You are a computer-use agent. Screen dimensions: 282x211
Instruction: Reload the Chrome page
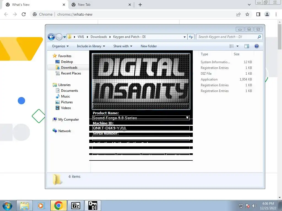click(24, 14)
